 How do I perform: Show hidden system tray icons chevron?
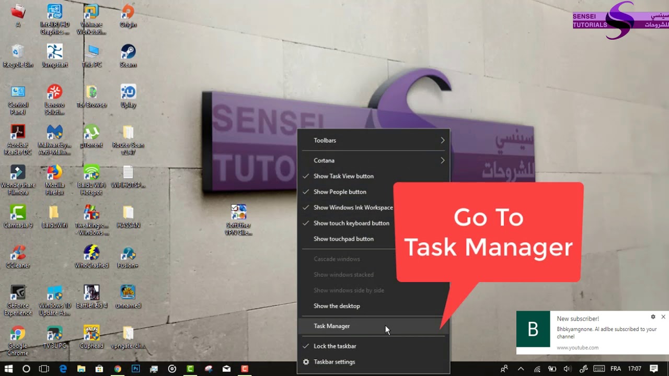(x=521, y=369)
